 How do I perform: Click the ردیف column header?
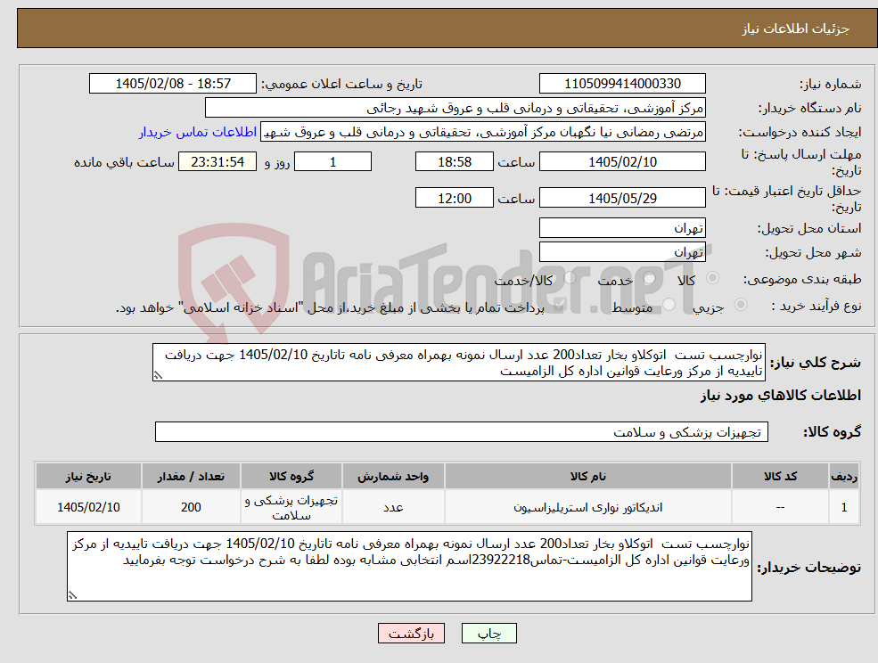pyautogui.click(x=844, y=476)
